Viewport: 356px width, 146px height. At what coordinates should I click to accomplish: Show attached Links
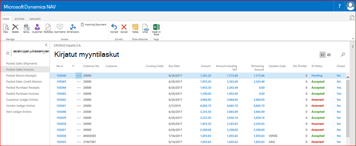[x=145, y=29]
